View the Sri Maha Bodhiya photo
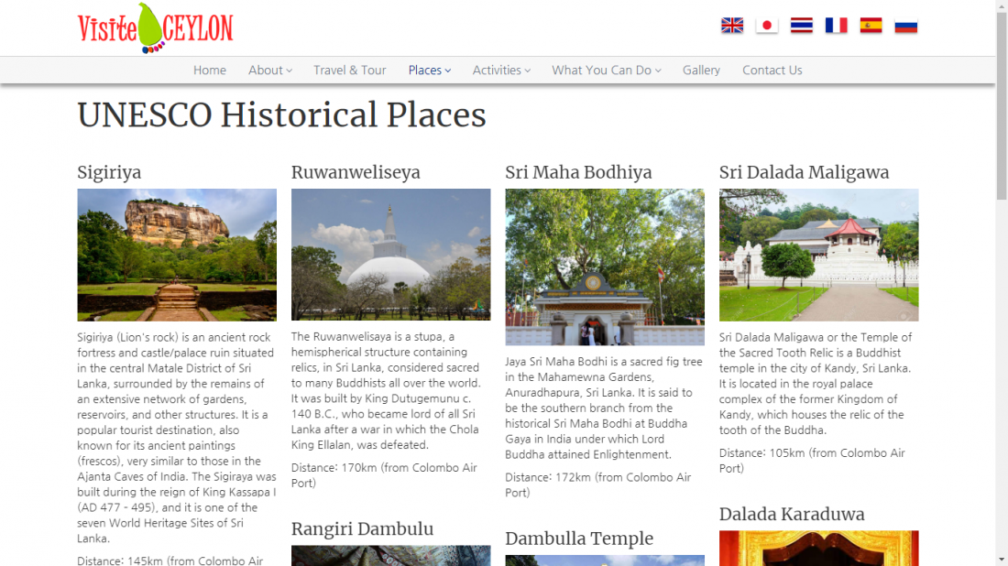This screenshot has height=566, width=1008. click(605, 267)
